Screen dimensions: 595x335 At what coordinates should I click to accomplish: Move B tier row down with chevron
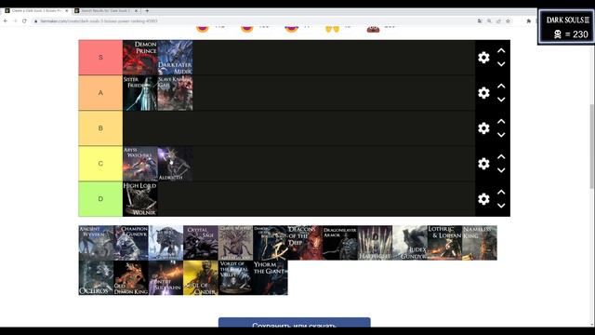click(x=501, y=135)
